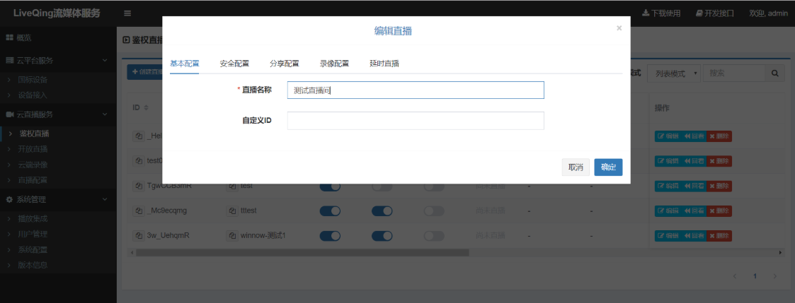Turn off first toggle in tttest row
The width and height of the screenshot is (795, 303).
330,211
